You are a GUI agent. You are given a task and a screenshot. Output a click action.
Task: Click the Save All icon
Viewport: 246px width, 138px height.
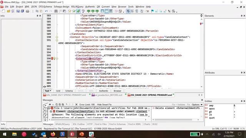pyautogui.click(x=22, y=11)
